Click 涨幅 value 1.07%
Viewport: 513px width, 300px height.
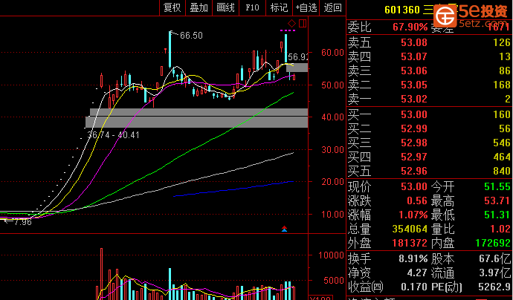[413, 215]
